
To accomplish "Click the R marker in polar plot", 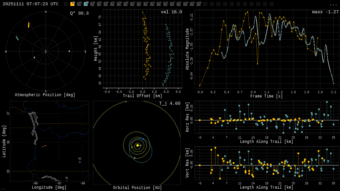I will pyautogui.click(x=34, y=58).
